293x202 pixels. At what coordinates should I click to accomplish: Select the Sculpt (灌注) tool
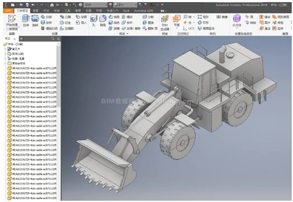[x=265, y=29]
